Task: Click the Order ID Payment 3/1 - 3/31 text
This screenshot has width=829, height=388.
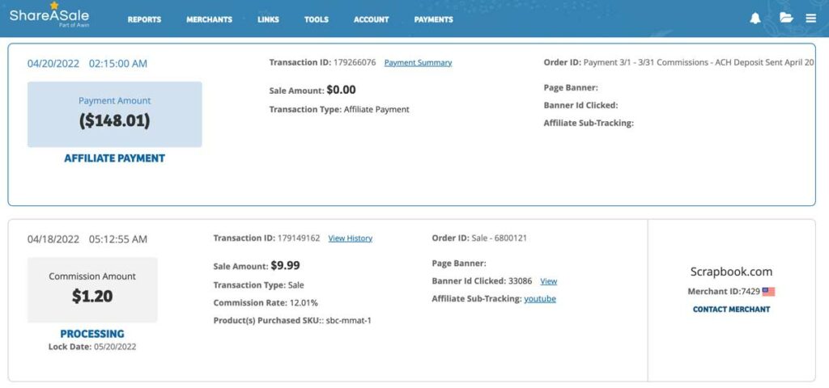Action: click(679, 62)
